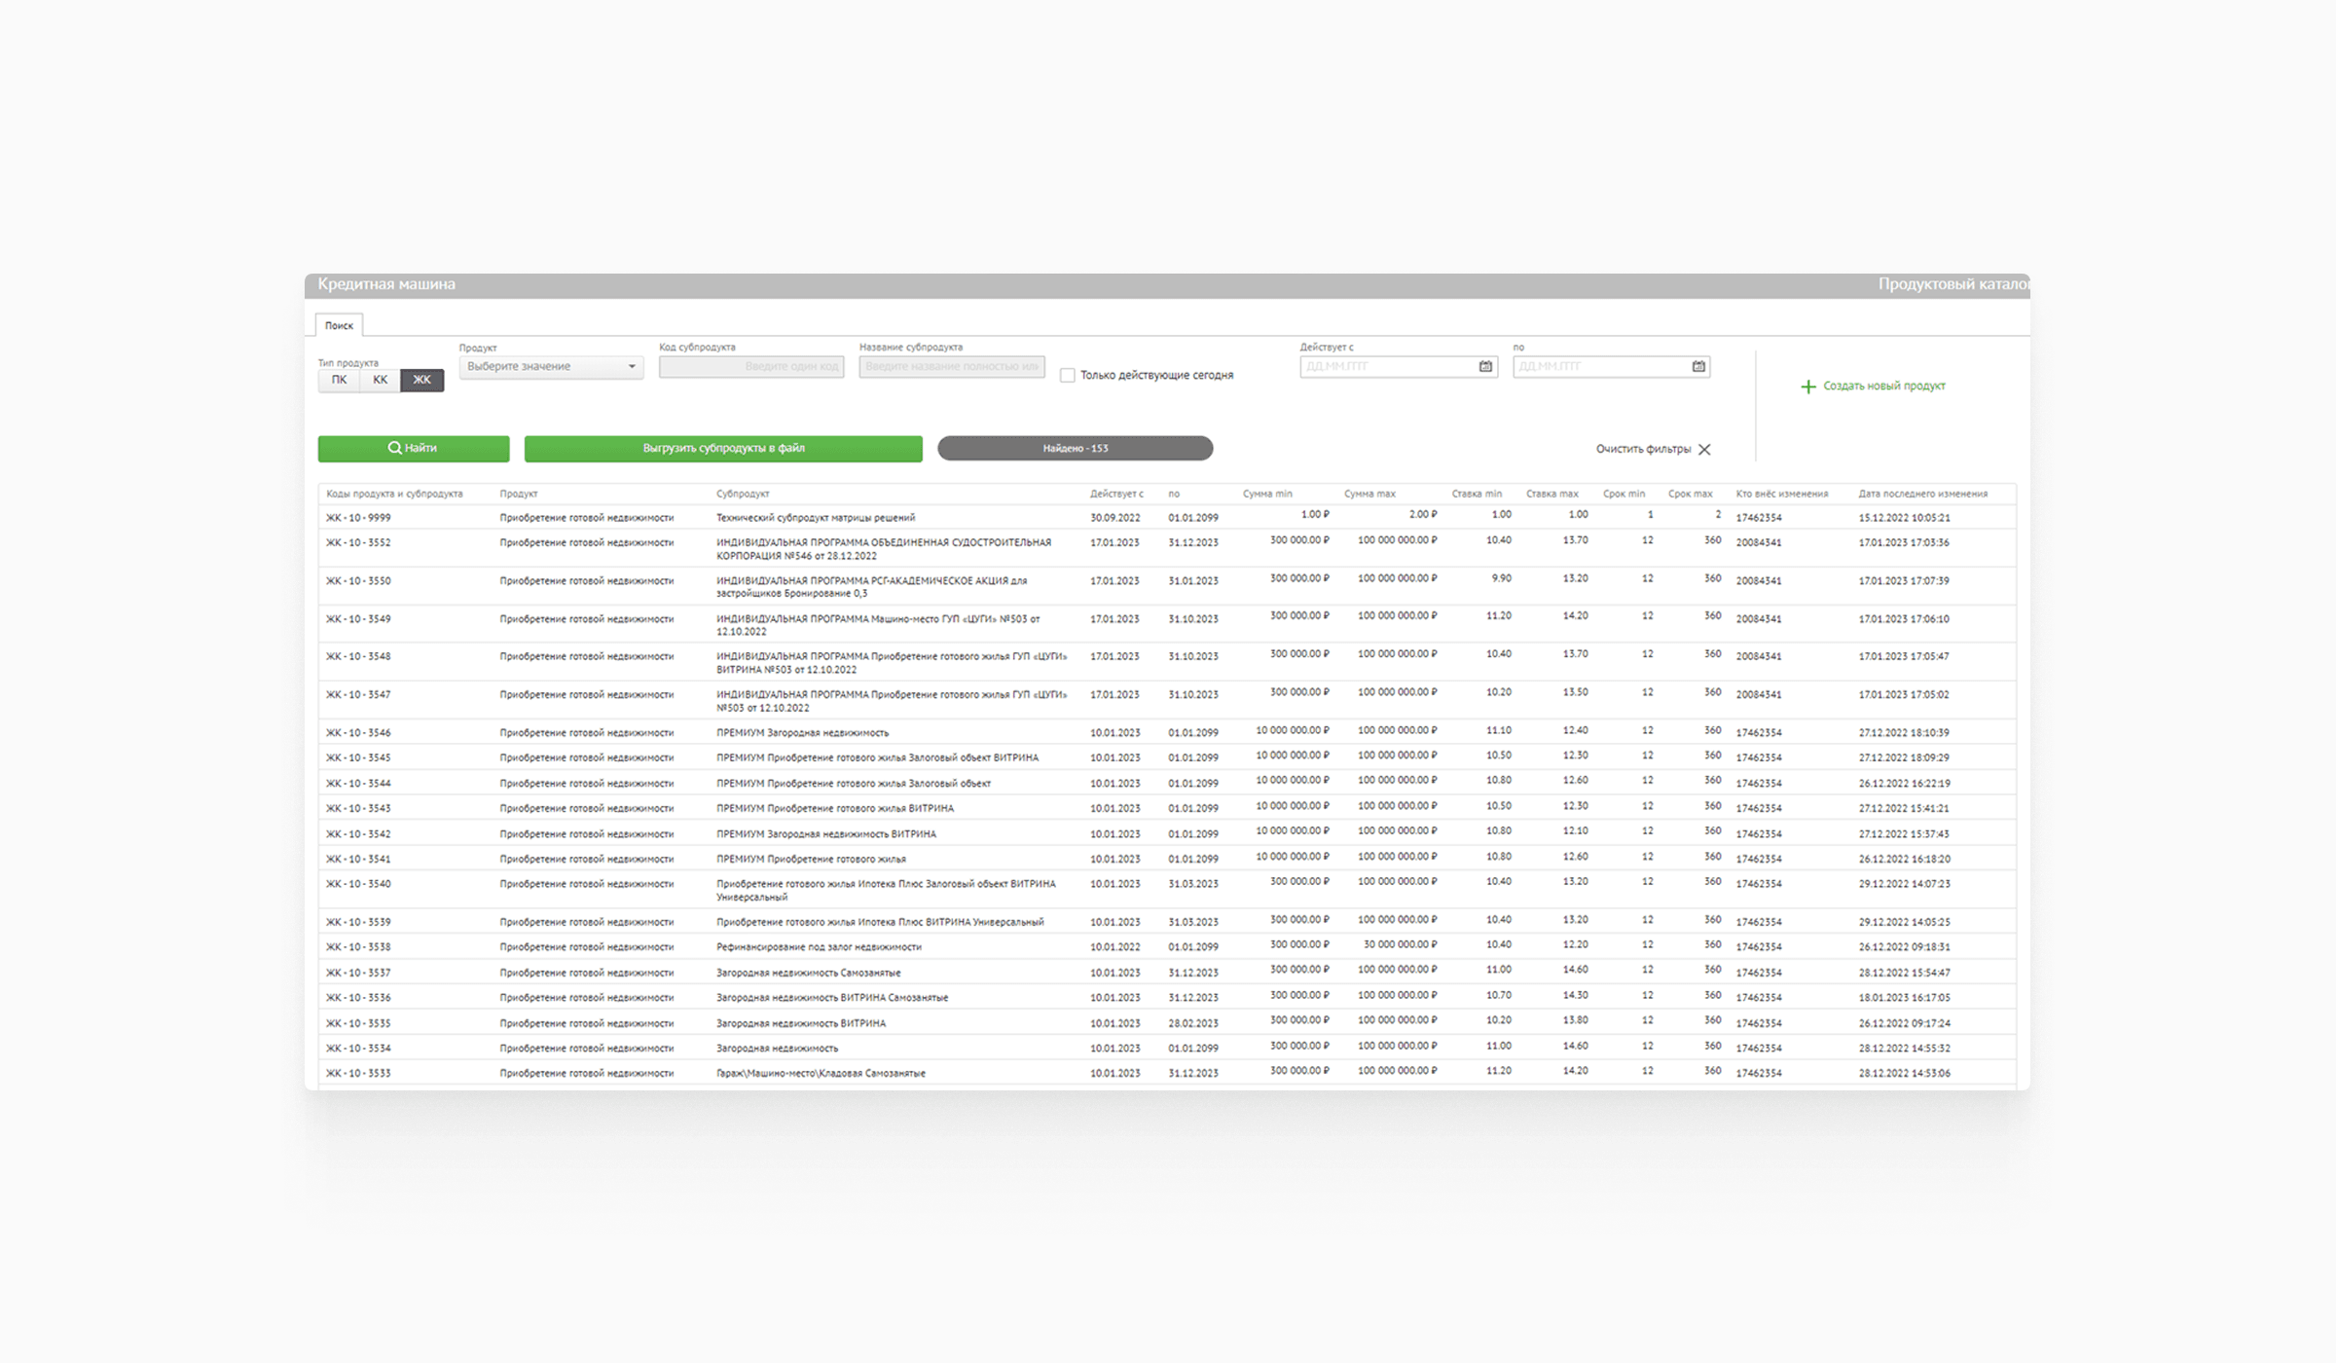The height and width of the screenshot is (1363, 2336).
Task: Click the 'Кто внёс изменения' column header
Action: (1782, 494)
